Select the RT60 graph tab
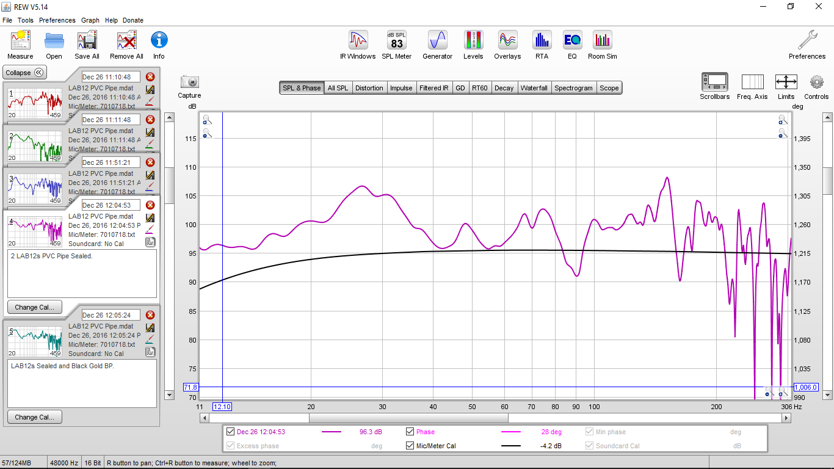 pos(480,88)
